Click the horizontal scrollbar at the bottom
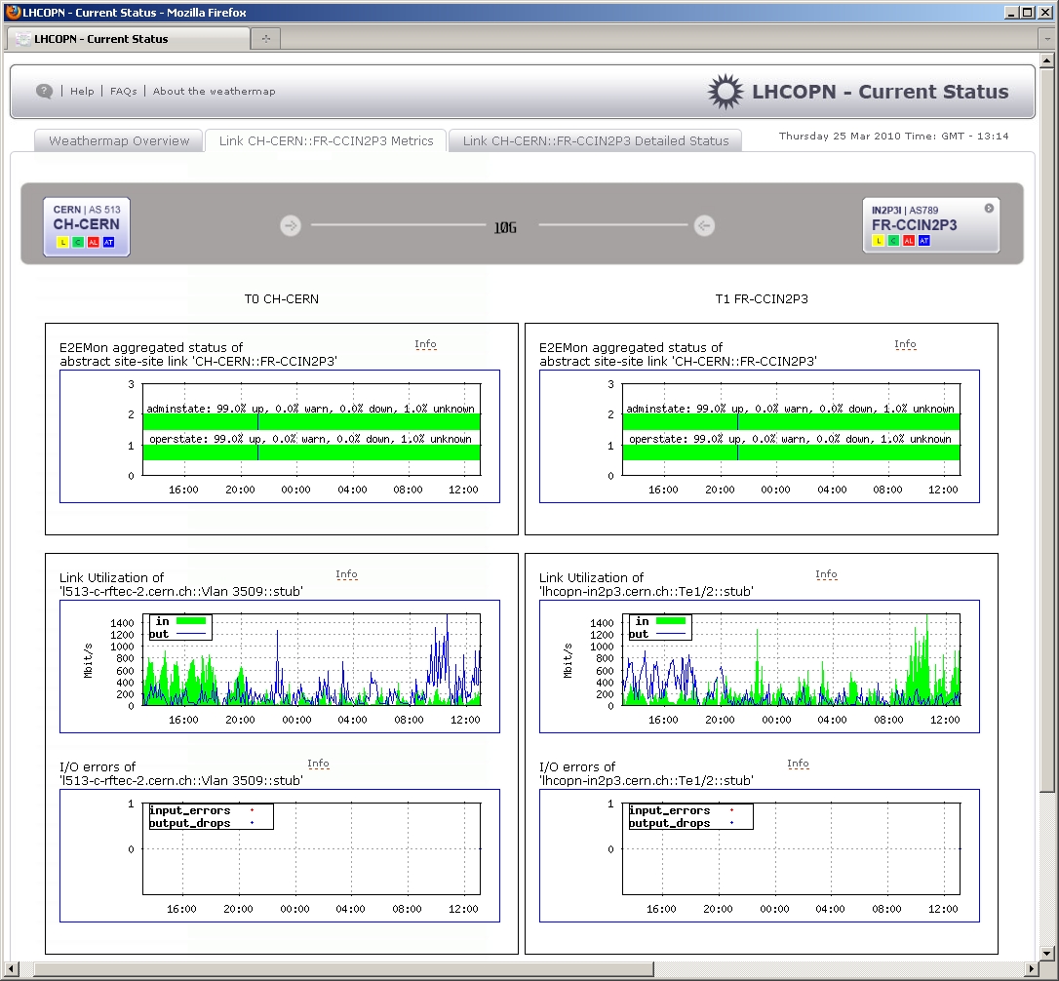Screen dimensions: 1059x981 pyautogui.click(x=527, y=968)
